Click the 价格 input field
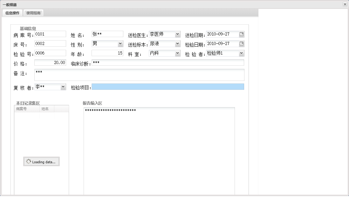349x221 pixels. click(x=50, y=62)
